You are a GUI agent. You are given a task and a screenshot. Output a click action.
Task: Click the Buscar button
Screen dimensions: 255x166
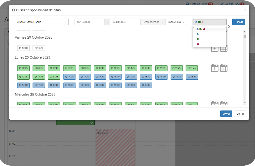point(239,22)
